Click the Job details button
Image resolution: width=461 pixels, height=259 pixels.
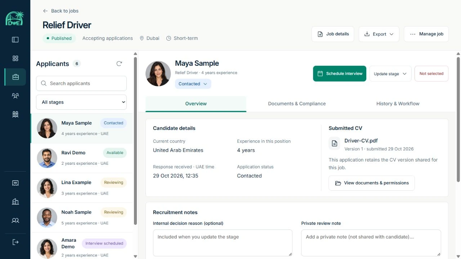tap(333, 34)
